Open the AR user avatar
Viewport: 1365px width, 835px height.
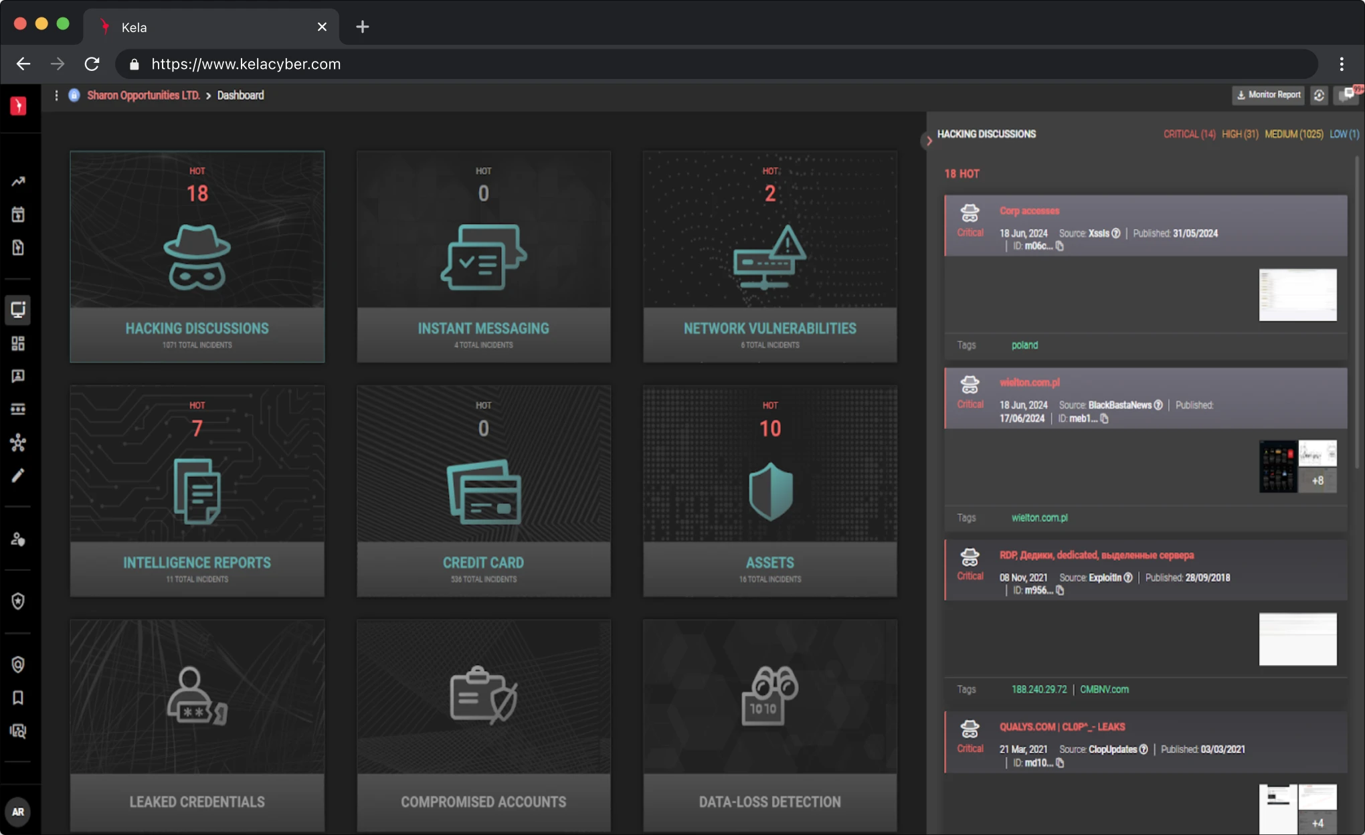tap(18, 812)
